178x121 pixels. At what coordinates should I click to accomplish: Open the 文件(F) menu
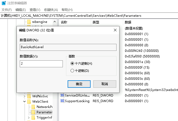6,10
